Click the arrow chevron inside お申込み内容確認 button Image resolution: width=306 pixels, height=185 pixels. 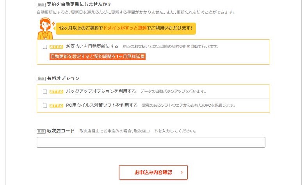pyautogui.click(x=182, y=172)
